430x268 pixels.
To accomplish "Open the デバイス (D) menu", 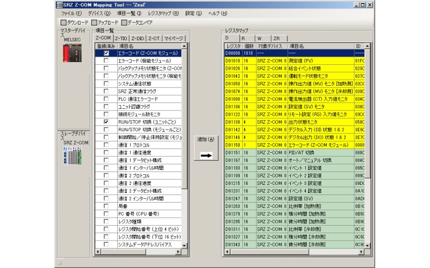I will [99, 13].
